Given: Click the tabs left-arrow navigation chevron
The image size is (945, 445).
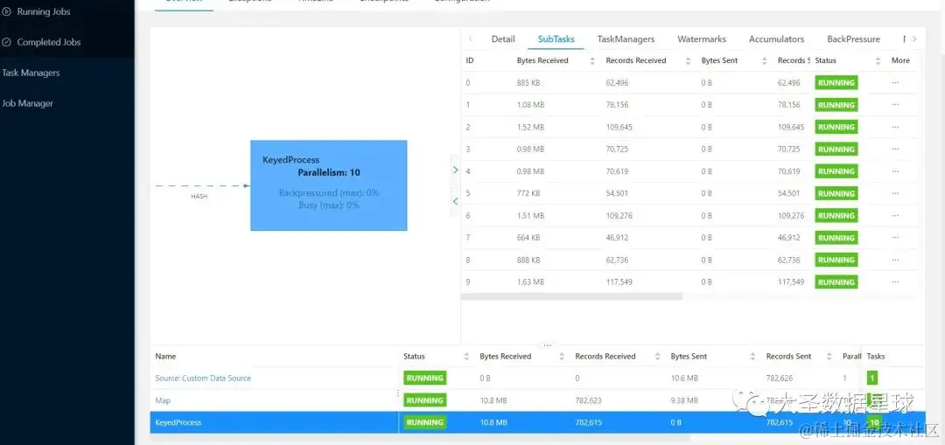Looking at the screenshot, I should pyautogui.click(x=471, y=39).
